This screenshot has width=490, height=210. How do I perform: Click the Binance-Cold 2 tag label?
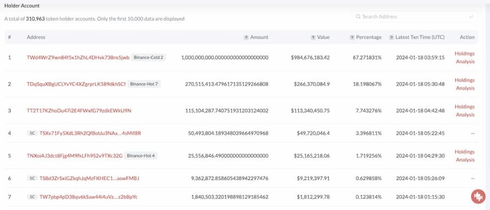[x=149, y=58]
